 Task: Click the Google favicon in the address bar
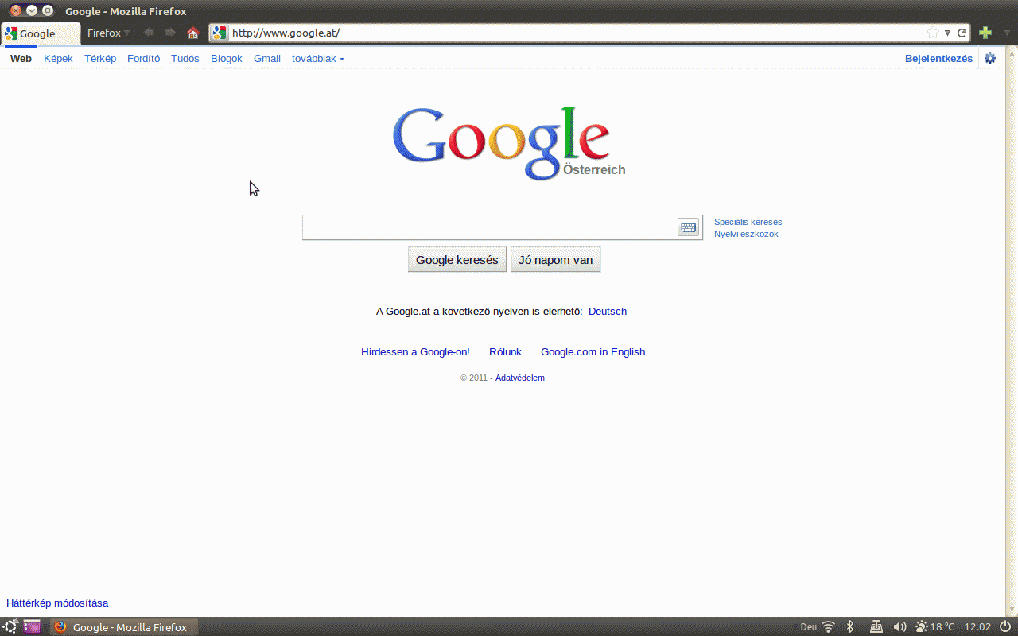220,33
